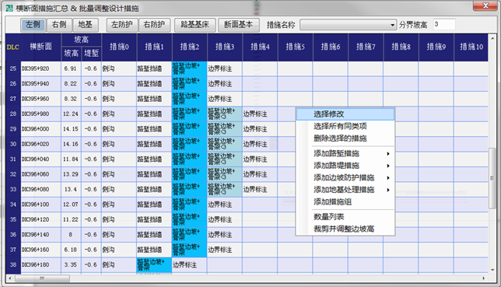501x287 pixels.
Task: Expand the 添加路堑措施 submenu
Action: (x=345, y=153)
